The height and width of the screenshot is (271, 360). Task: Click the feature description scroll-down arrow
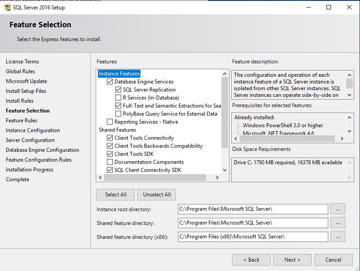pos(349,95)
